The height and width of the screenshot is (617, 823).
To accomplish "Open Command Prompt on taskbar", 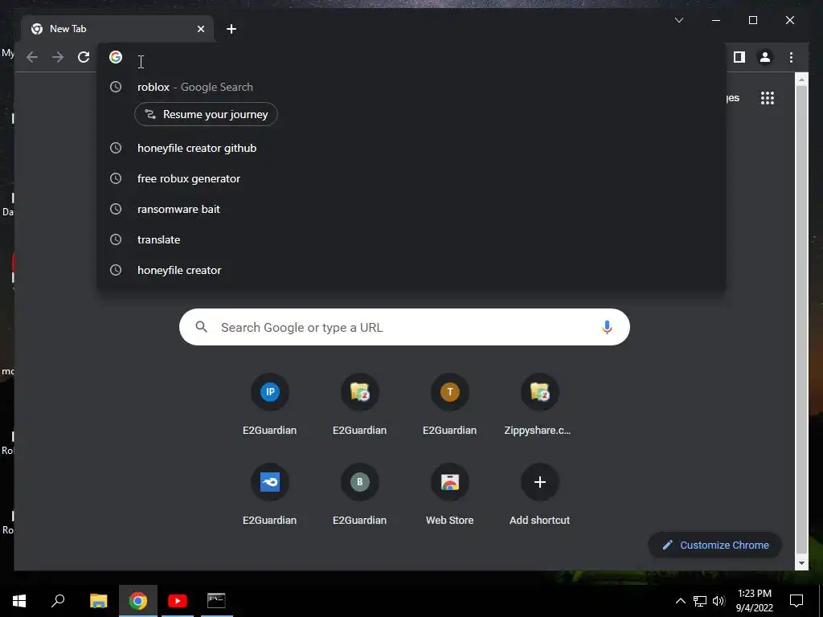I will pos(216,601).
